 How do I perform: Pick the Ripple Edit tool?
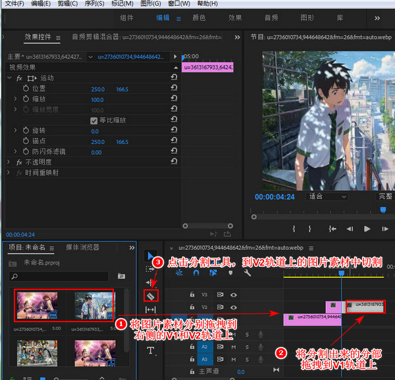tap(149, 283)
